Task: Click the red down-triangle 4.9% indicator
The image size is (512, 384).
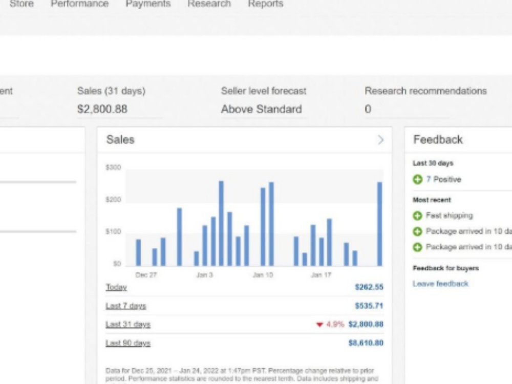Action: (x=330, y=324)
